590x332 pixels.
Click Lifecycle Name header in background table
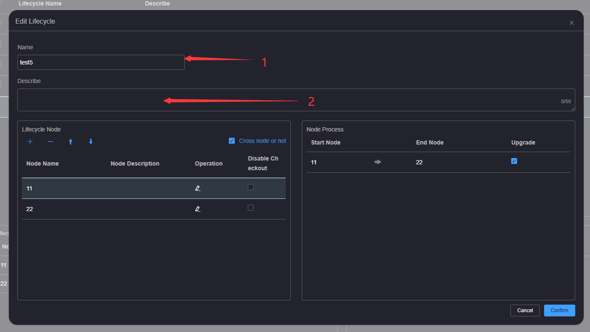point(40,3)
